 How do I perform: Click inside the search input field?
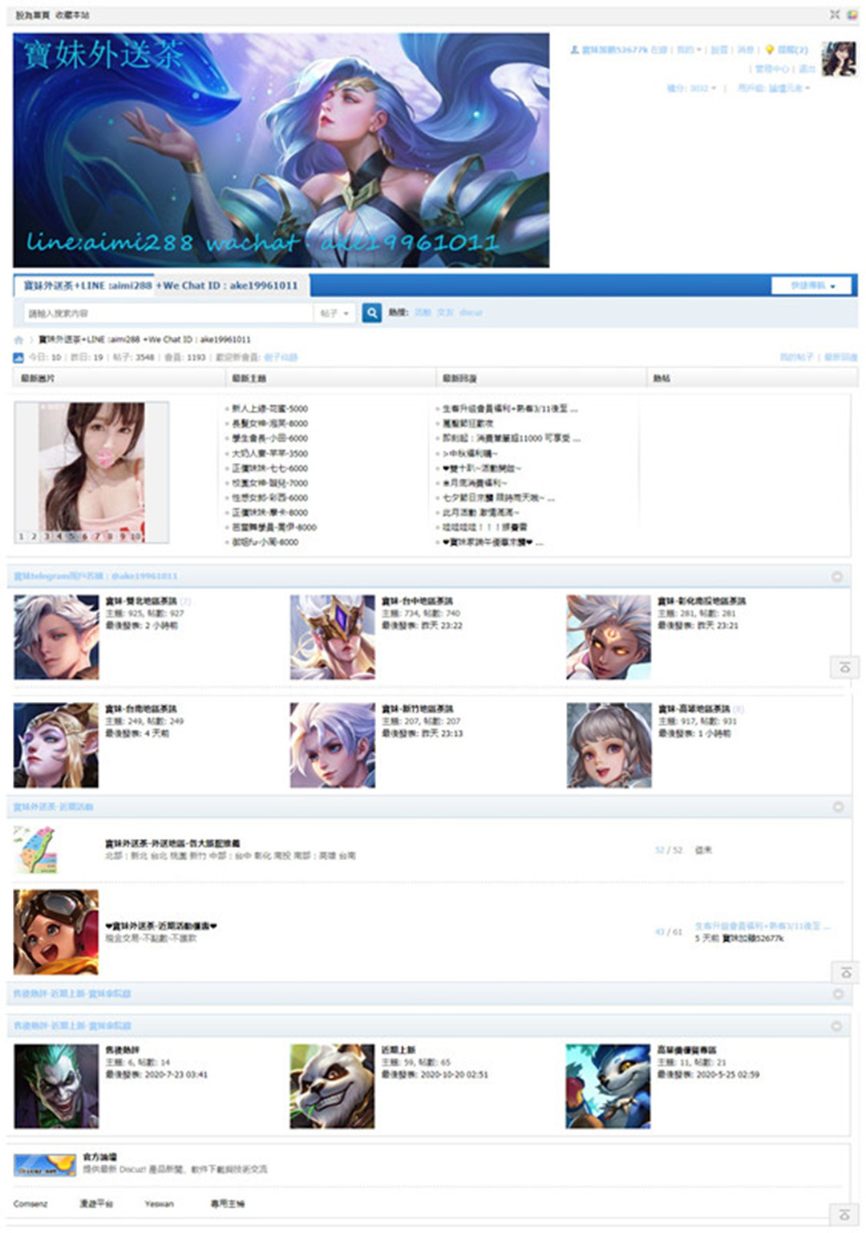[x=160, y=313]
